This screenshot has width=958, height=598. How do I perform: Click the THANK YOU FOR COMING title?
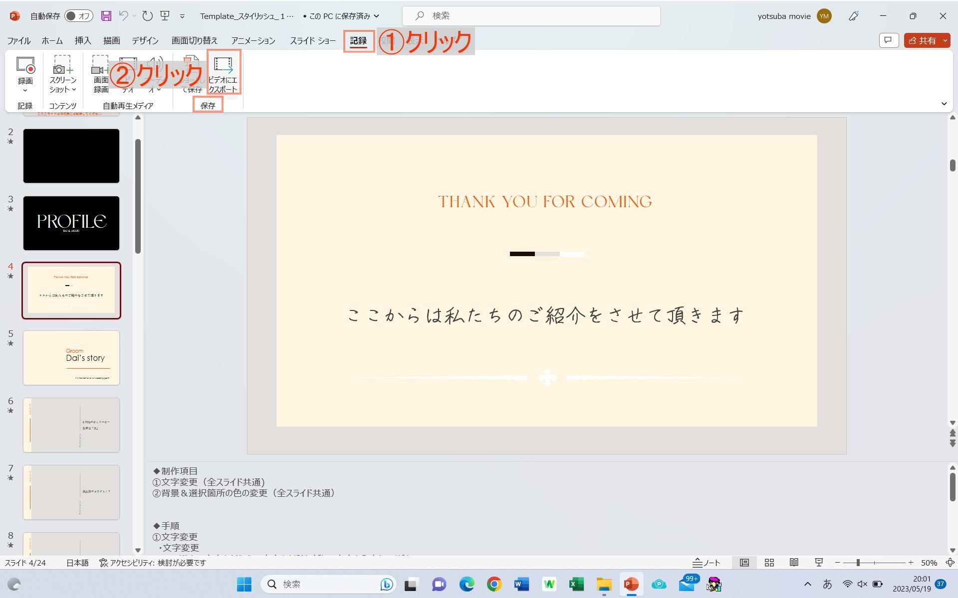pos(545,202)
